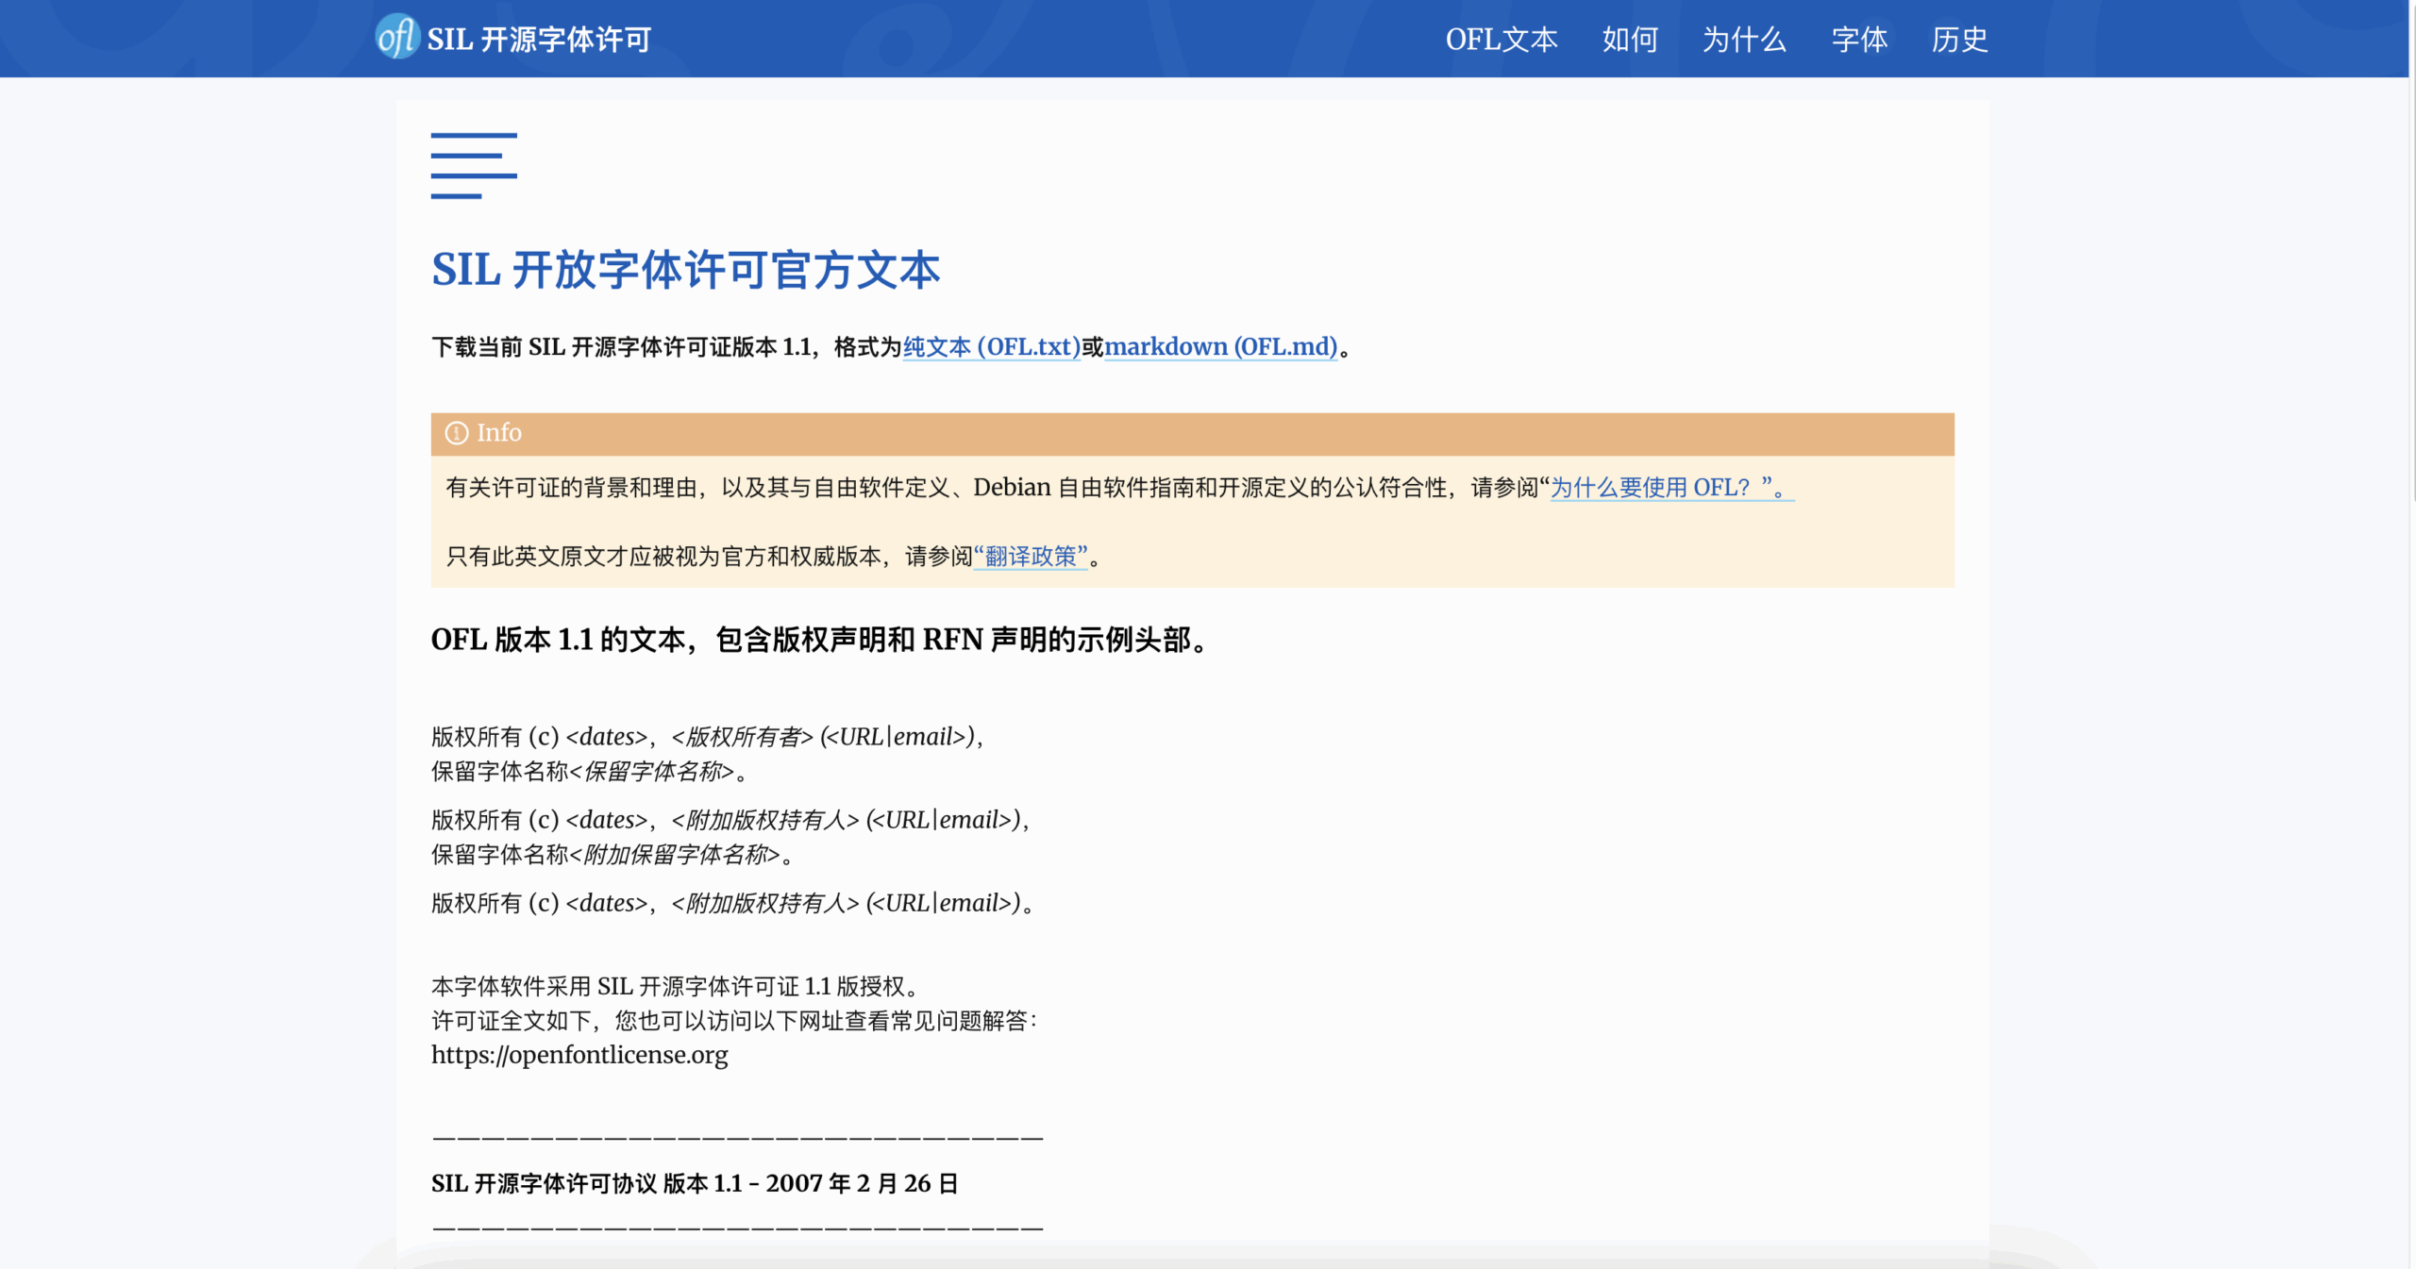Click the ofl logo icon
The width and height of the screenshot is (2416, 1269).
coord(396,37)
